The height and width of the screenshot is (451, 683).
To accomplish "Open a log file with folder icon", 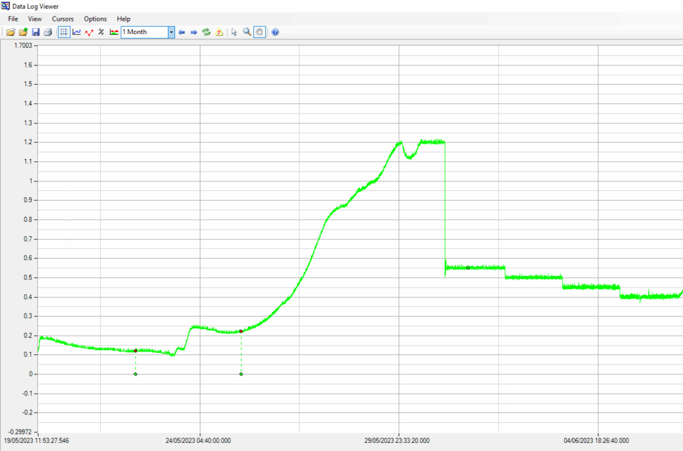I will 11,32.
